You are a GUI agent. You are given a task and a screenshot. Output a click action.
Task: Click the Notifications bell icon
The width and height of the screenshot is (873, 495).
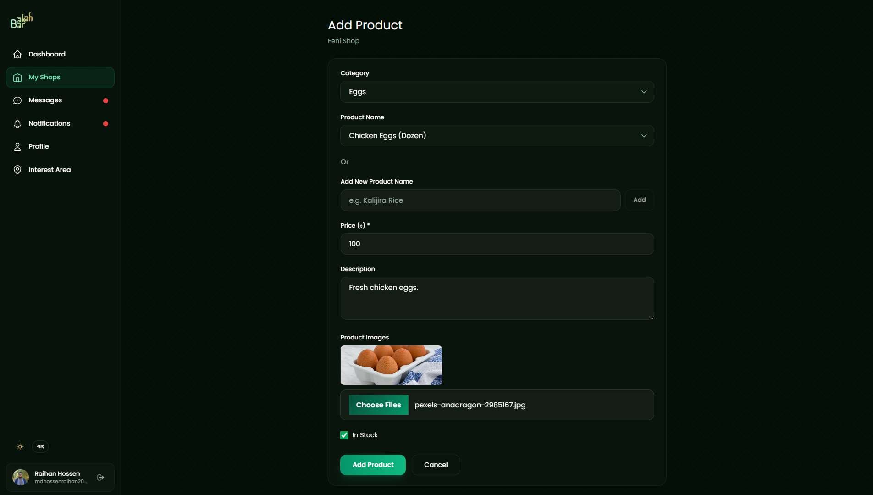click(x=17, y=124)
